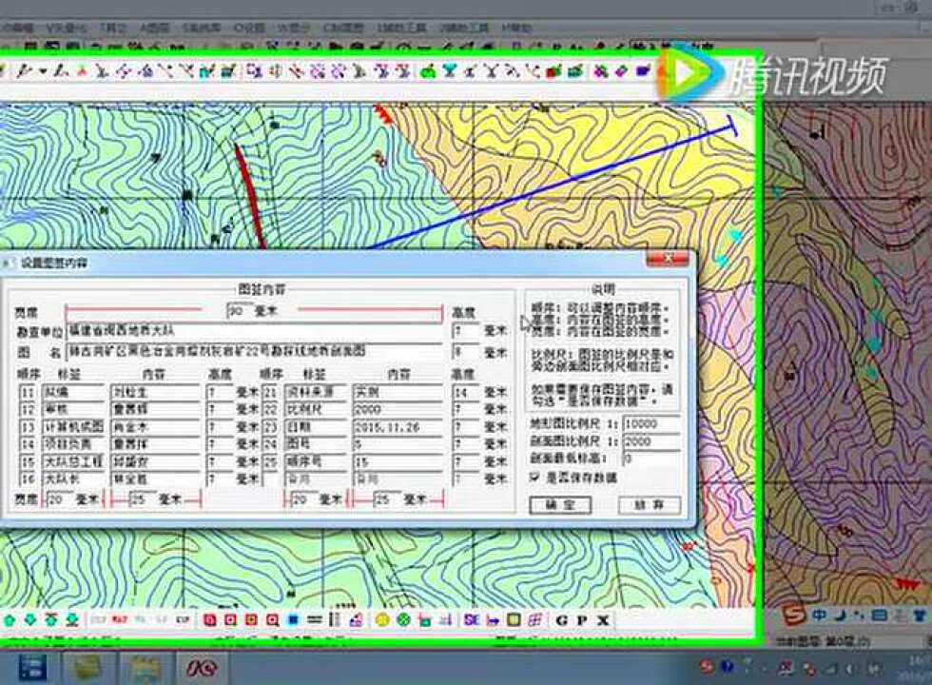Click the P icon in bottom toolbar
The image size is (932, 685).
[582, 620]
